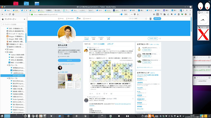Close the active Twitter tab

tap(26, 10)
